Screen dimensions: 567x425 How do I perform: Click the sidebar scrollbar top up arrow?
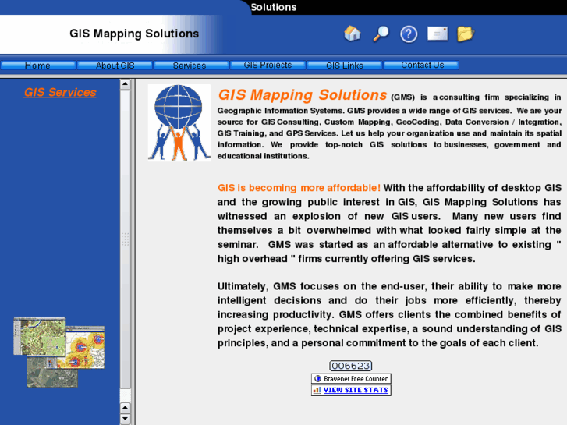point(125,84)
